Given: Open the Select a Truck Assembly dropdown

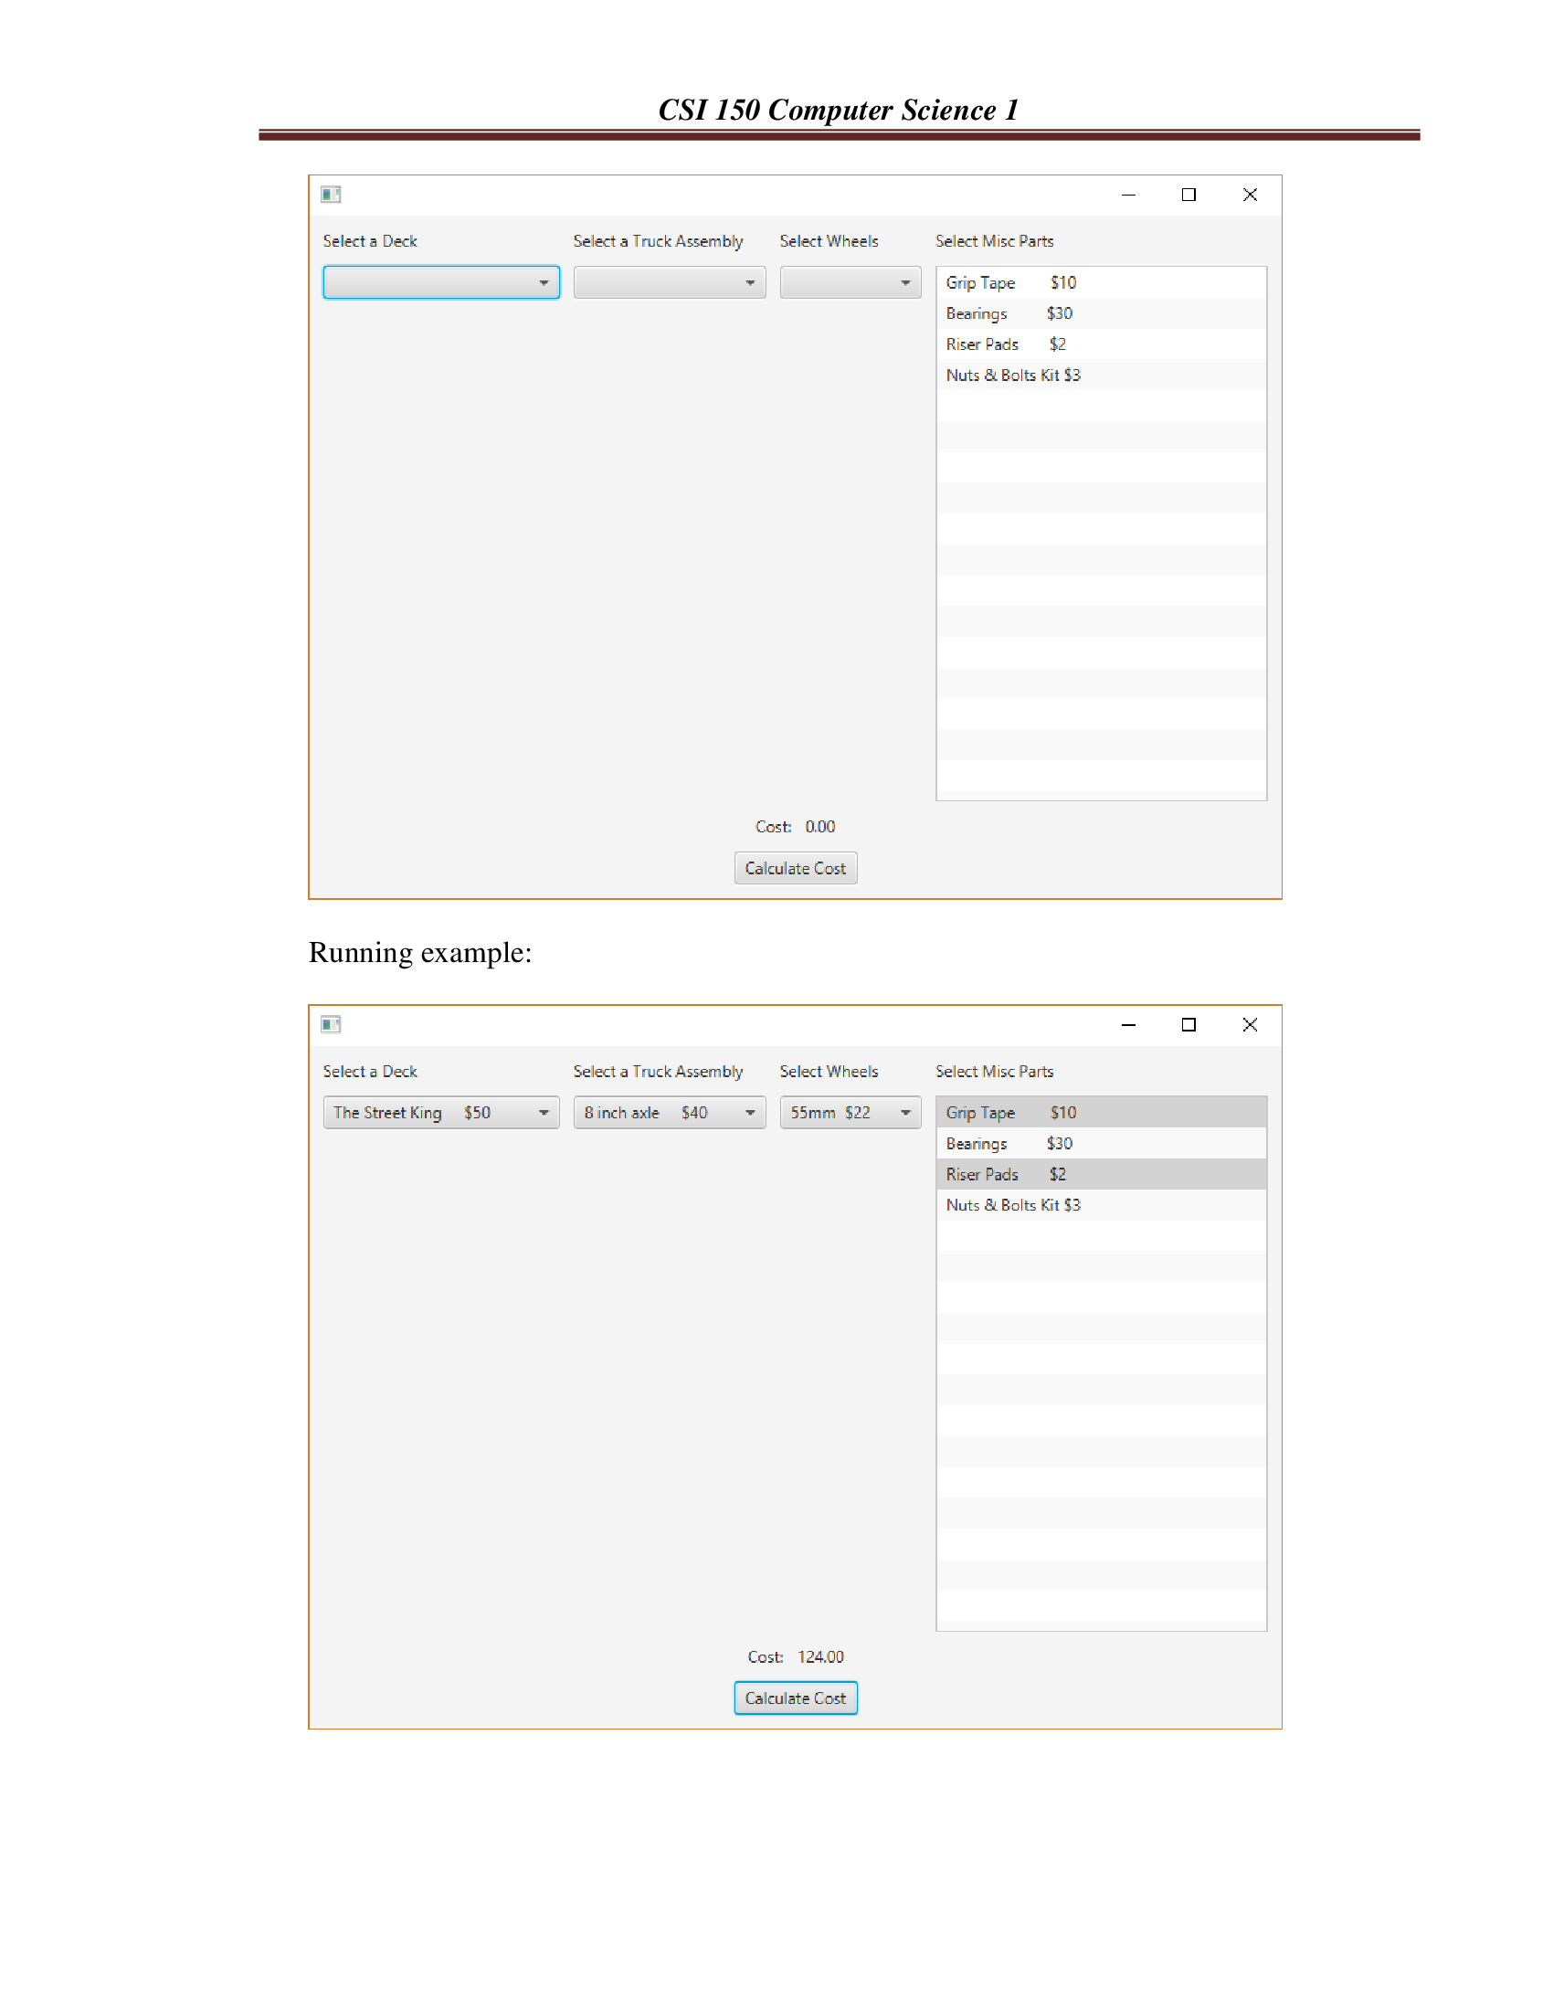Looking at the screenshot, I should [x=669, y=281].
